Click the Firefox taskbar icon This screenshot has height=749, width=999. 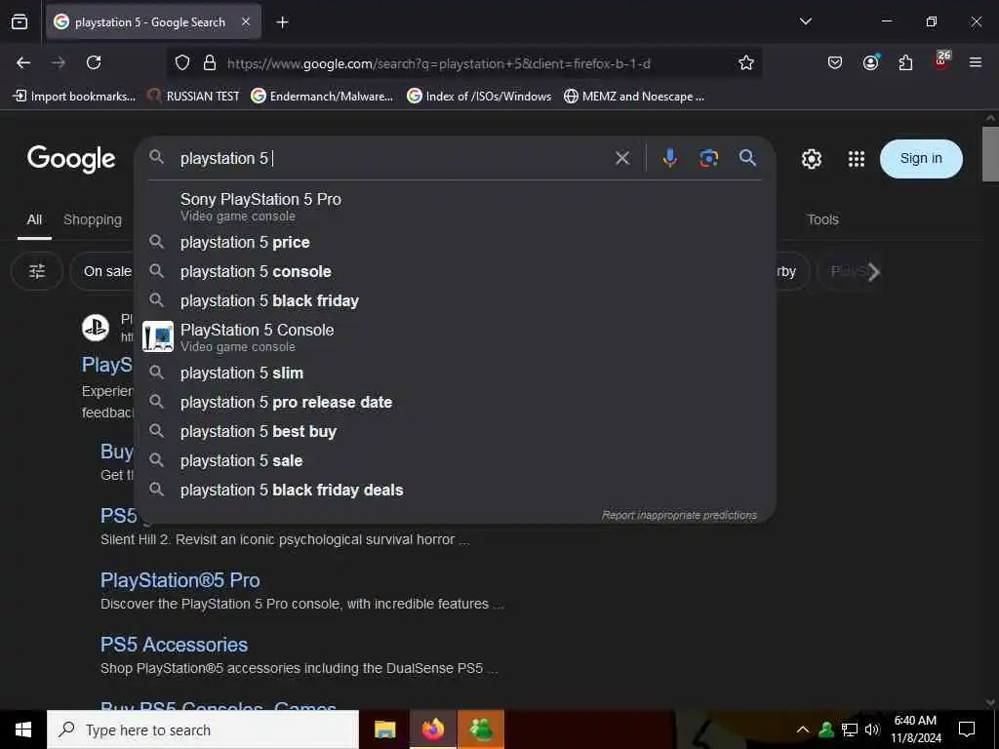(432, 729)
